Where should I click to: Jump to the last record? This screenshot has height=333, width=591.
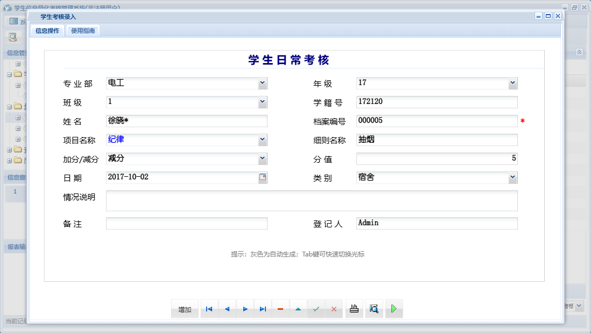pos(263,309)
